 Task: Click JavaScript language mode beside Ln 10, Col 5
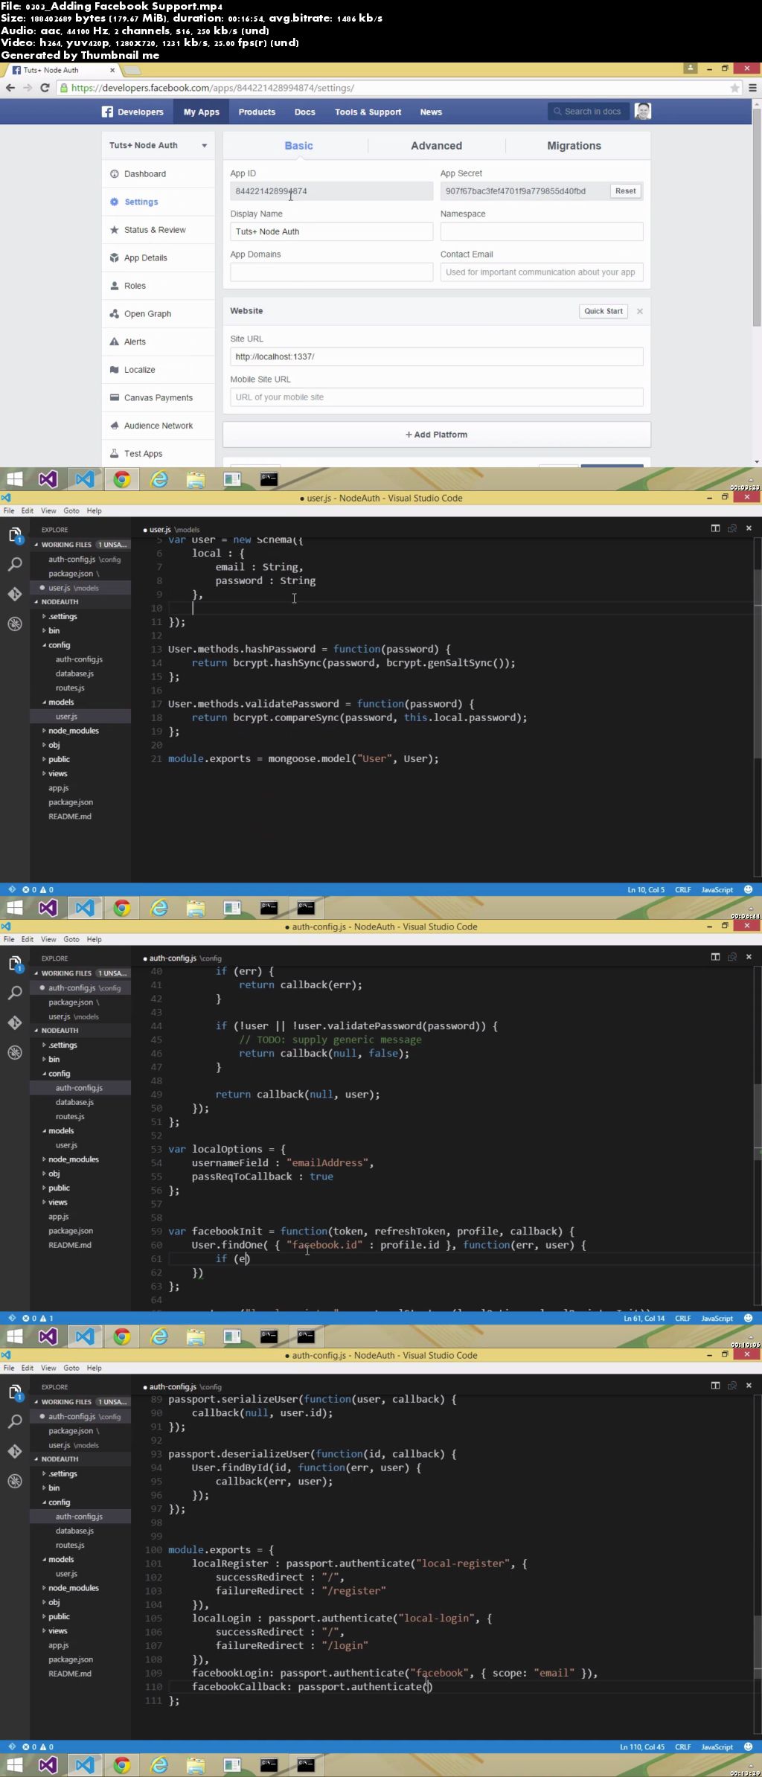tap(717, 889)
